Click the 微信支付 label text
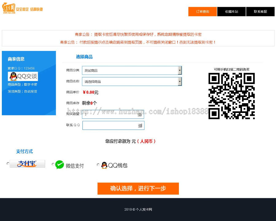 pyautogui.click(x=75, y=166)
